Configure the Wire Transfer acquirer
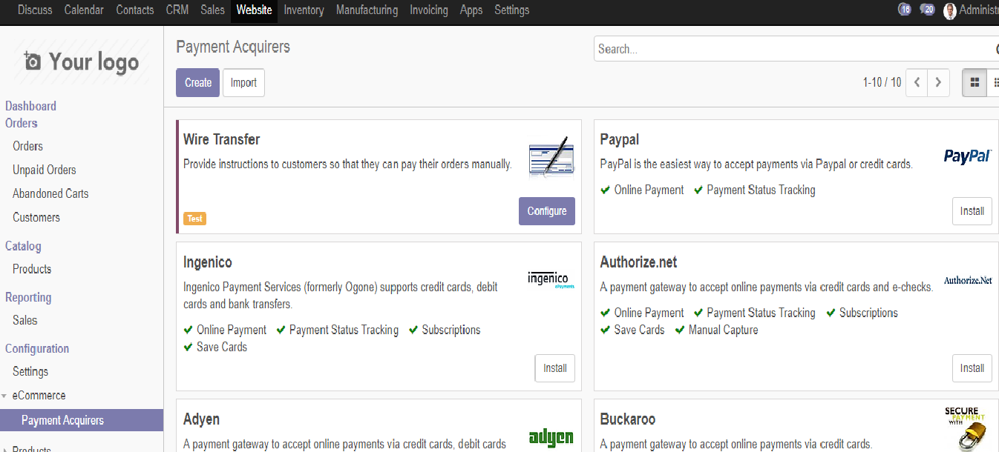999x452 pixels. click(547, 211)
